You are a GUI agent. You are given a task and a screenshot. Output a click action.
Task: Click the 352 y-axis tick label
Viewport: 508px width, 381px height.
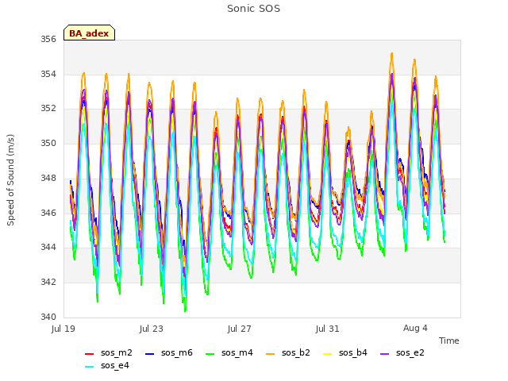[x=48, y=109]
